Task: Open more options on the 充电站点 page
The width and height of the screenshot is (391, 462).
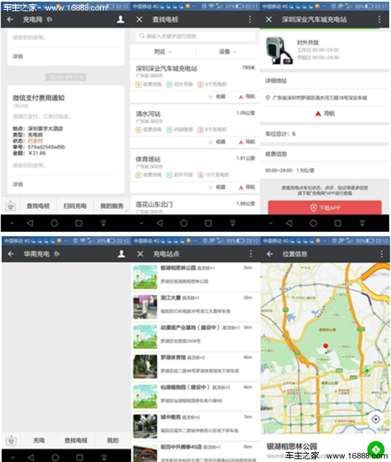Action: point(251,254)
